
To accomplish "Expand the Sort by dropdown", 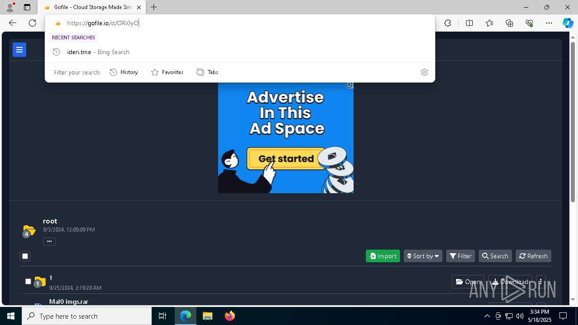I will [x=423, y=256].
